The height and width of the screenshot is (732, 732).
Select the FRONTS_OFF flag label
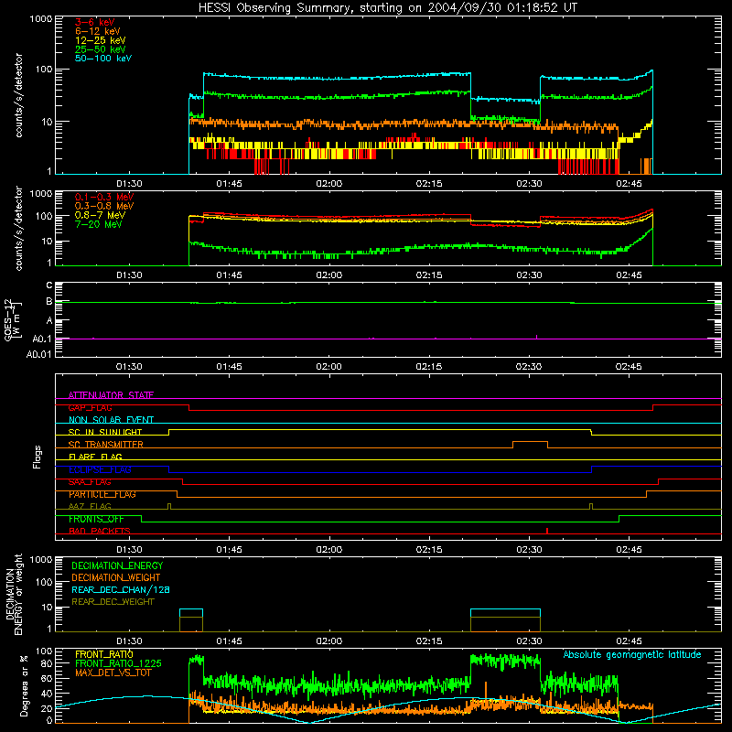96,519
